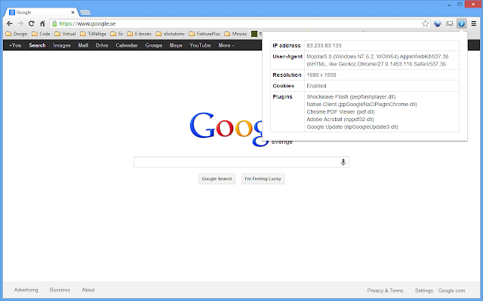Screen dimensions: 483x301
Task: Open the eSolutions bookmarks folder
Action: click(170, 34)
